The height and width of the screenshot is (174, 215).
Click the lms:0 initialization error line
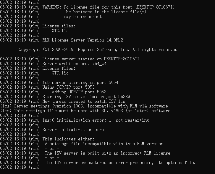(75, 120)
